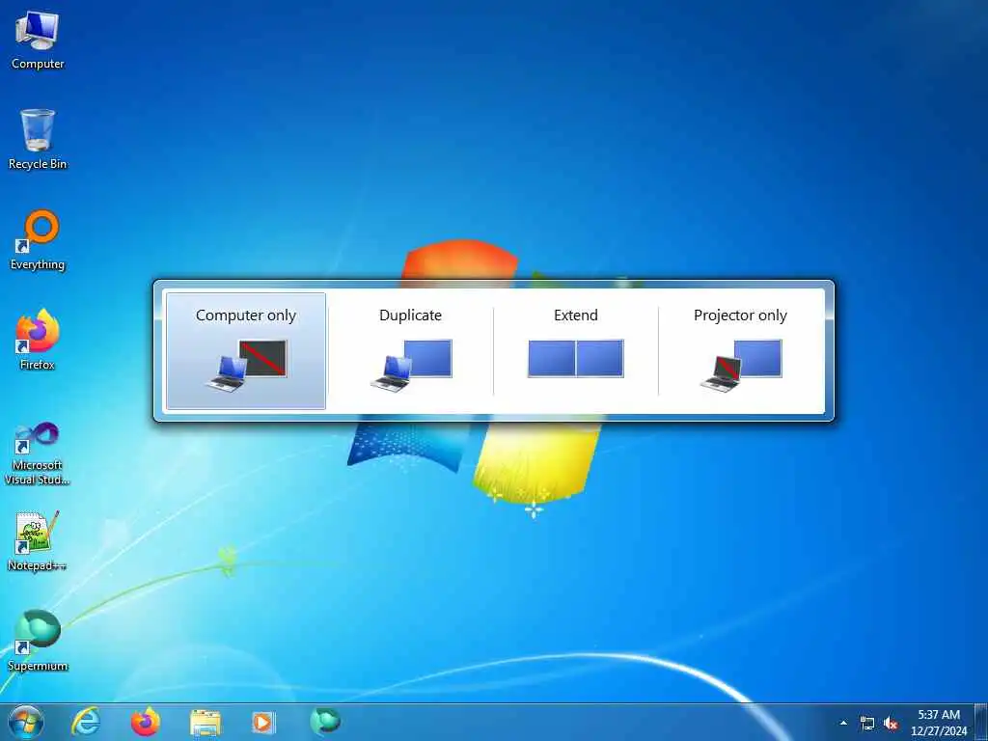The height and width of the screenshot is (741, 988).
Task: Select the Supermium desktop shortcut
Action: point(38,641)
